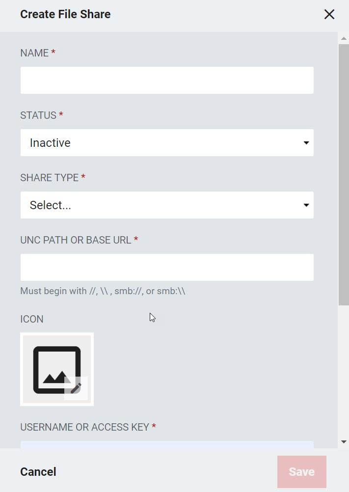Viewport: 349px width, 492px height.
Task: Click the scrollbar down arrow
Action: tap(344, 442)
